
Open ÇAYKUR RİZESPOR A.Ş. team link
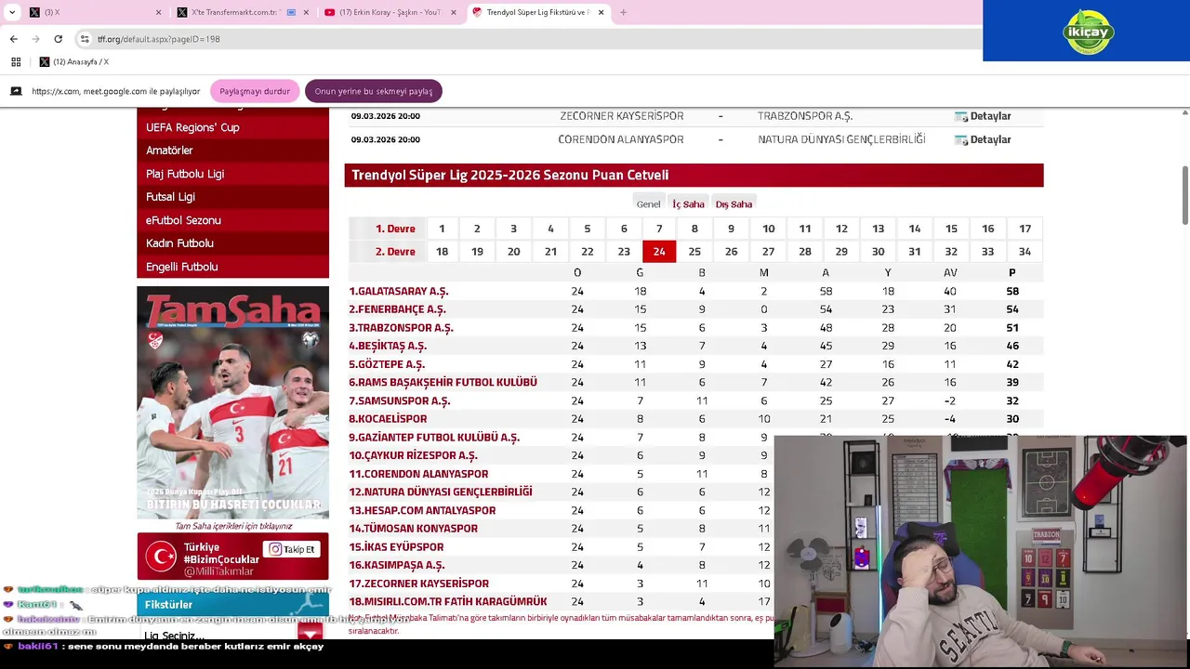(413, 455)
